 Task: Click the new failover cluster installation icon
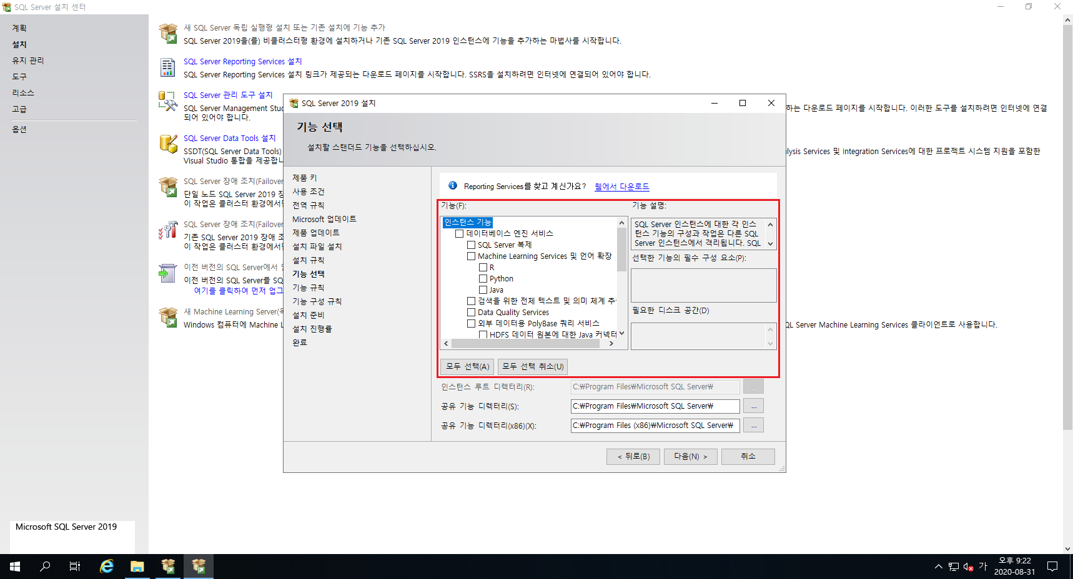(168, 187)
